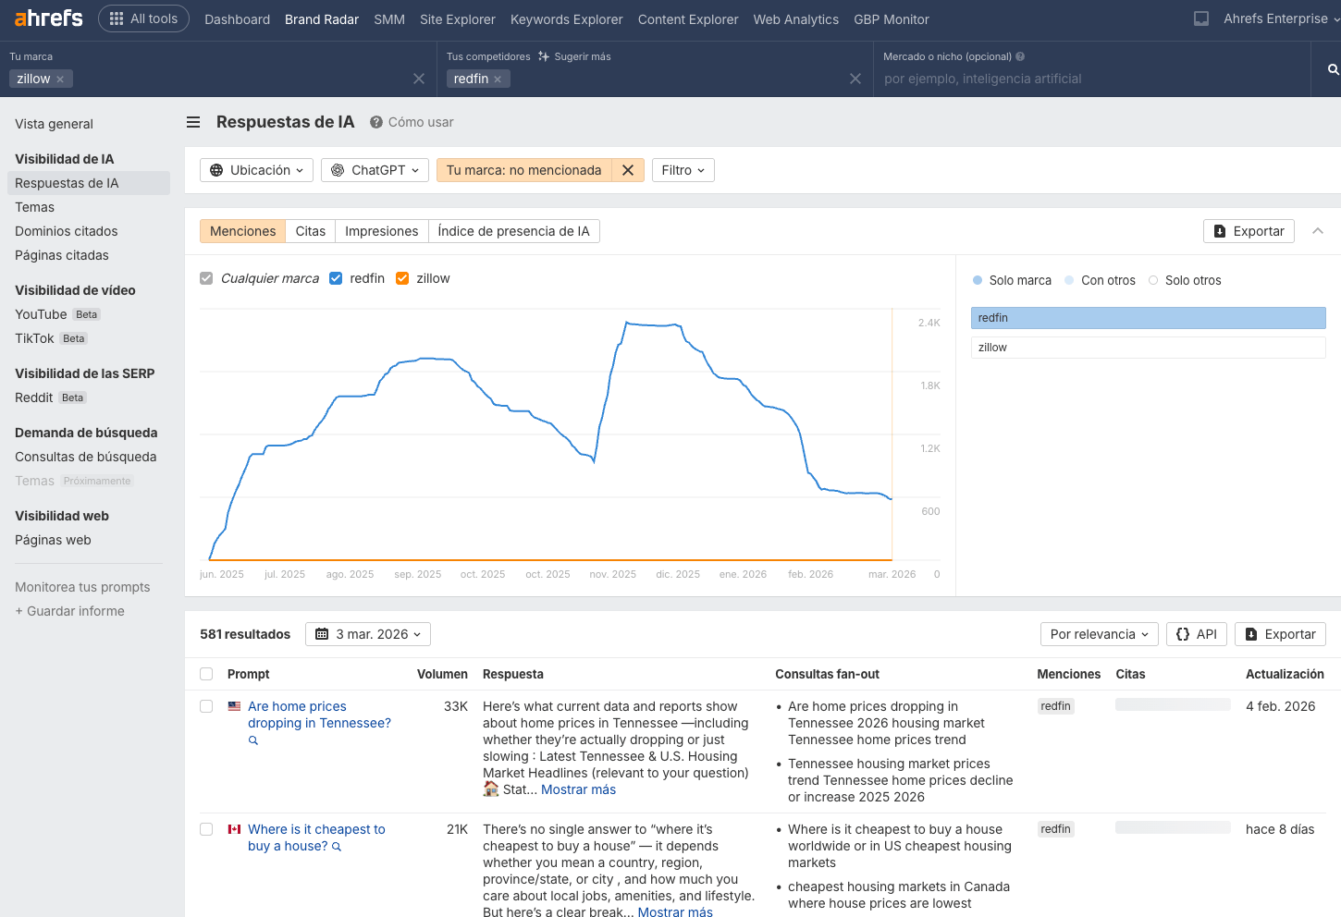Screen dimensions: 1341x917
Task: Click the Sugerir más sparkle icon
Action: click(544, 56)
